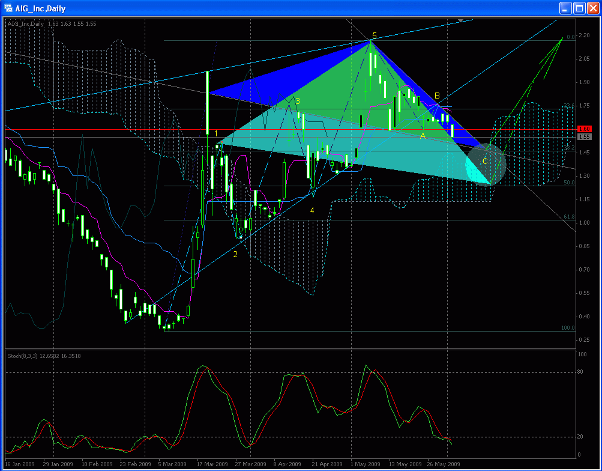Click the 27 Mar 2009 date label
The width and height of the screenshot is (602, 471).
[x=250, y=464]
